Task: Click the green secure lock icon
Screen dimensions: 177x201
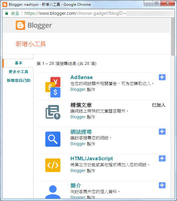Action: coord(7,13)
